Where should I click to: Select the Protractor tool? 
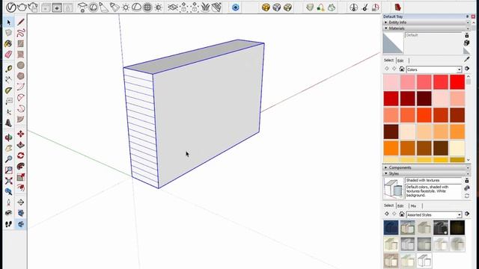click(x=8, y=90)
